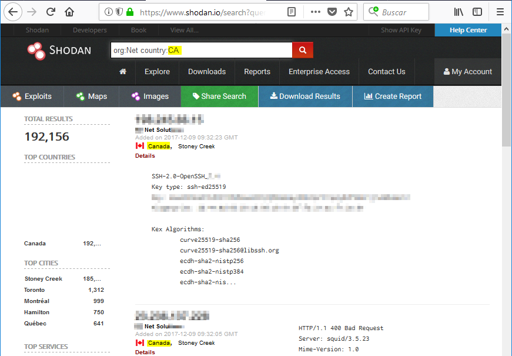The width and height of the screenshot is (512, 356).
Task: Go to Shodan home via house icon
Action: [x=123, y=72]
